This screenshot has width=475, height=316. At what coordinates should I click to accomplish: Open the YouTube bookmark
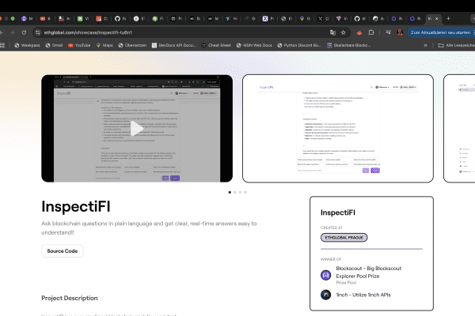point(79,45)
